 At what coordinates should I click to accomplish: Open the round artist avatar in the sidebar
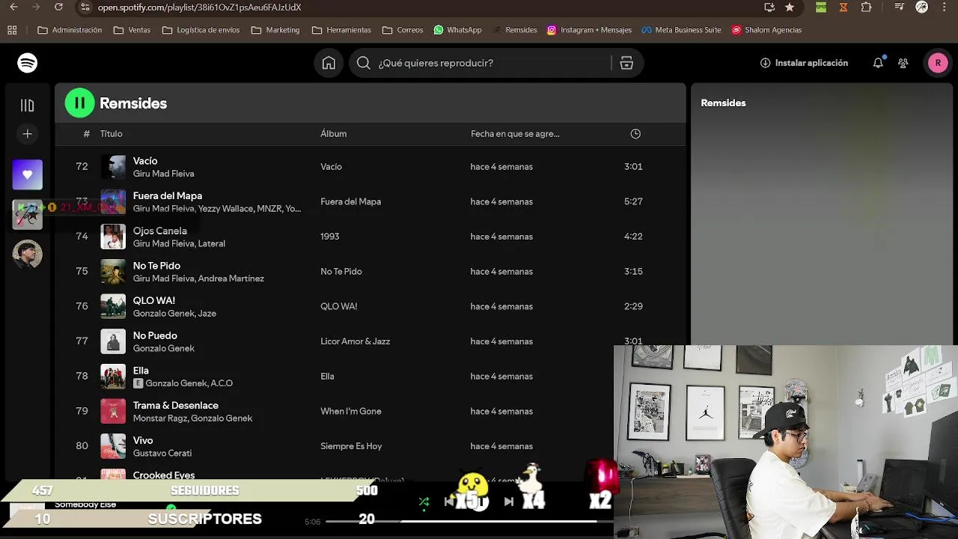pos(28,255)
